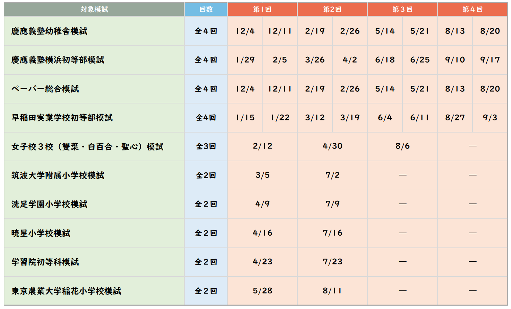Image resolution: width=511 pixels, height=309 pixels.
Task: Click 12/4 in the 慶應義塾幼稚舎模試 row
Action: click(x=245, y=31)
